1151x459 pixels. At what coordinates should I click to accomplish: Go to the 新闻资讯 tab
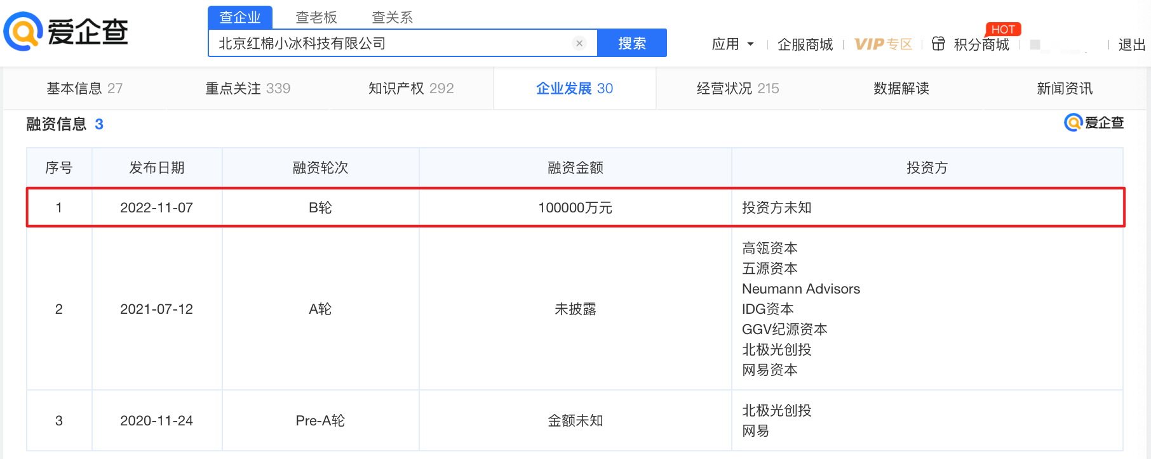(1065, 88)
